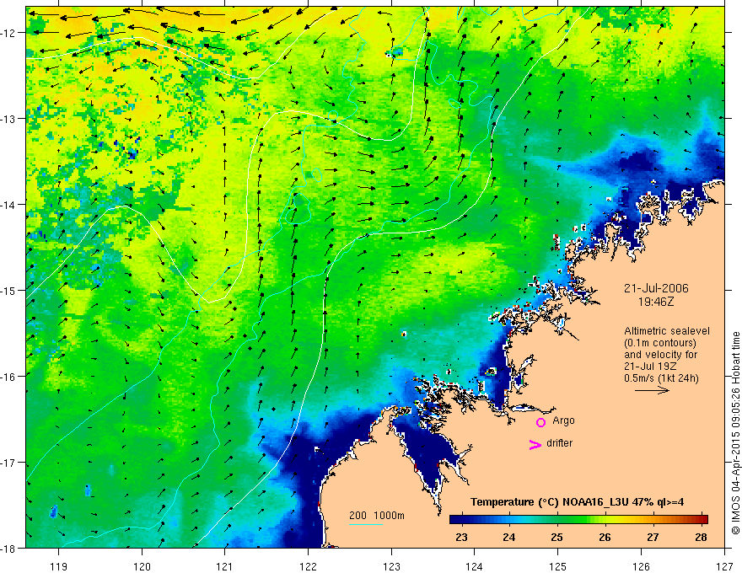Click the 'Altimetric sealevel' caption text
This screenshot has height=573, width=742.
point(667,331)
